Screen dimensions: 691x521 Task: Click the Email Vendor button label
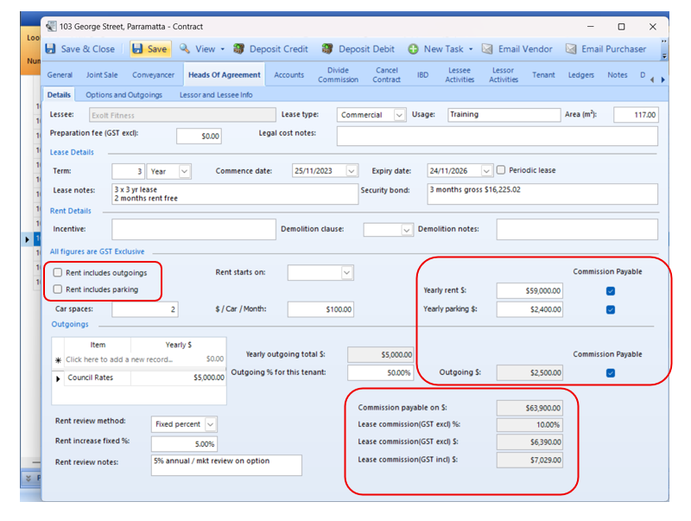pyautogui.click(x=525, y=49)
